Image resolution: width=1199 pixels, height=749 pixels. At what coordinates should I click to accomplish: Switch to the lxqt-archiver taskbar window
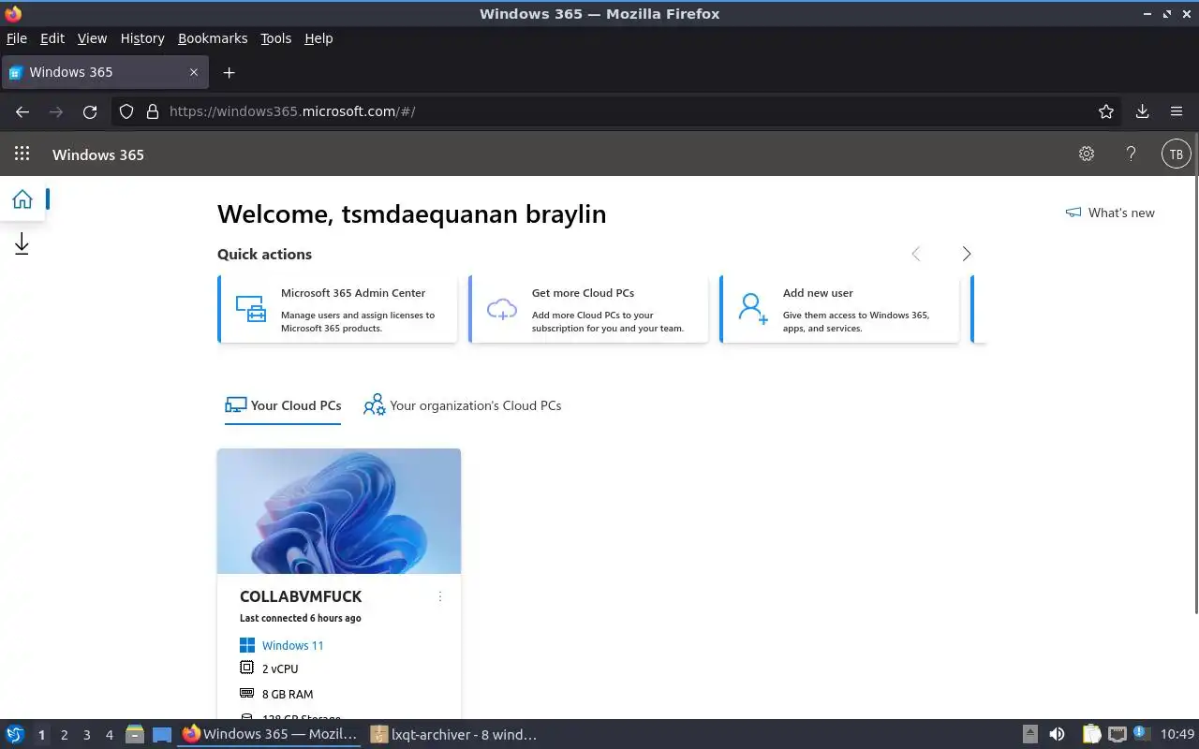(x=454, y=735)
